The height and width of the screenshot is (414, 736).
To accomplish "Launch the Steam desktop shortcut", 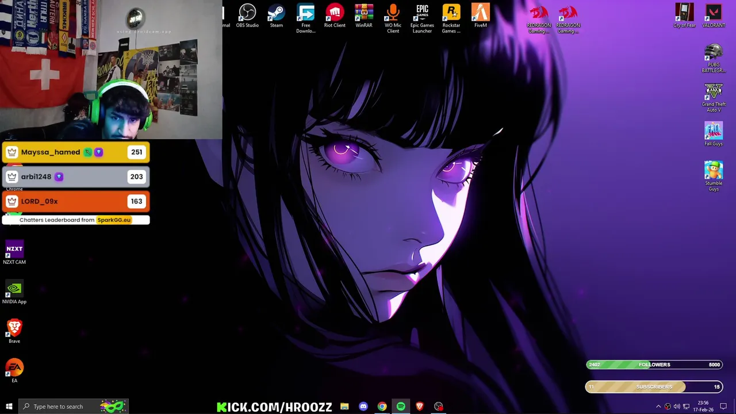I will [x=277, y=16].
